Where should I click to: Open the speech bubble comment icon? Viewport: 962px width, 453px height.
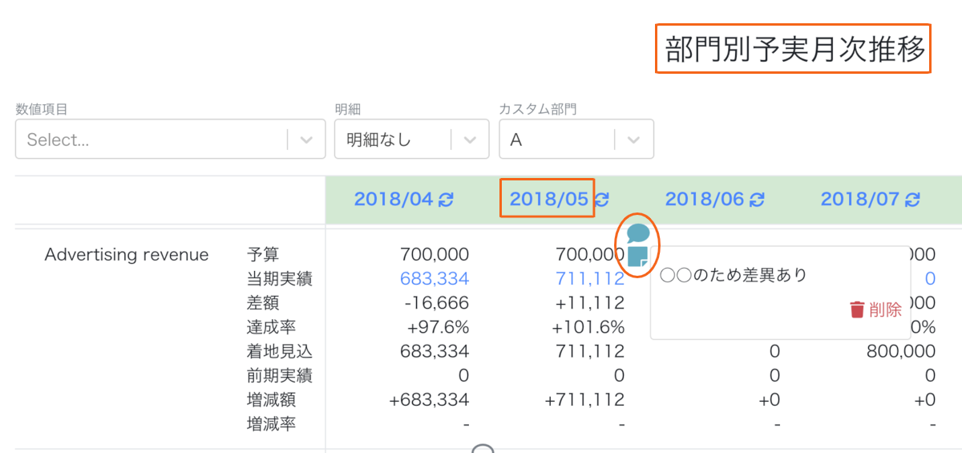click(638, 234)
